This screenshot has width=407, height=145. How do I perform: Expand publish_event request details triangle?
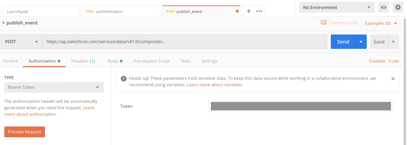coord(3,23)
